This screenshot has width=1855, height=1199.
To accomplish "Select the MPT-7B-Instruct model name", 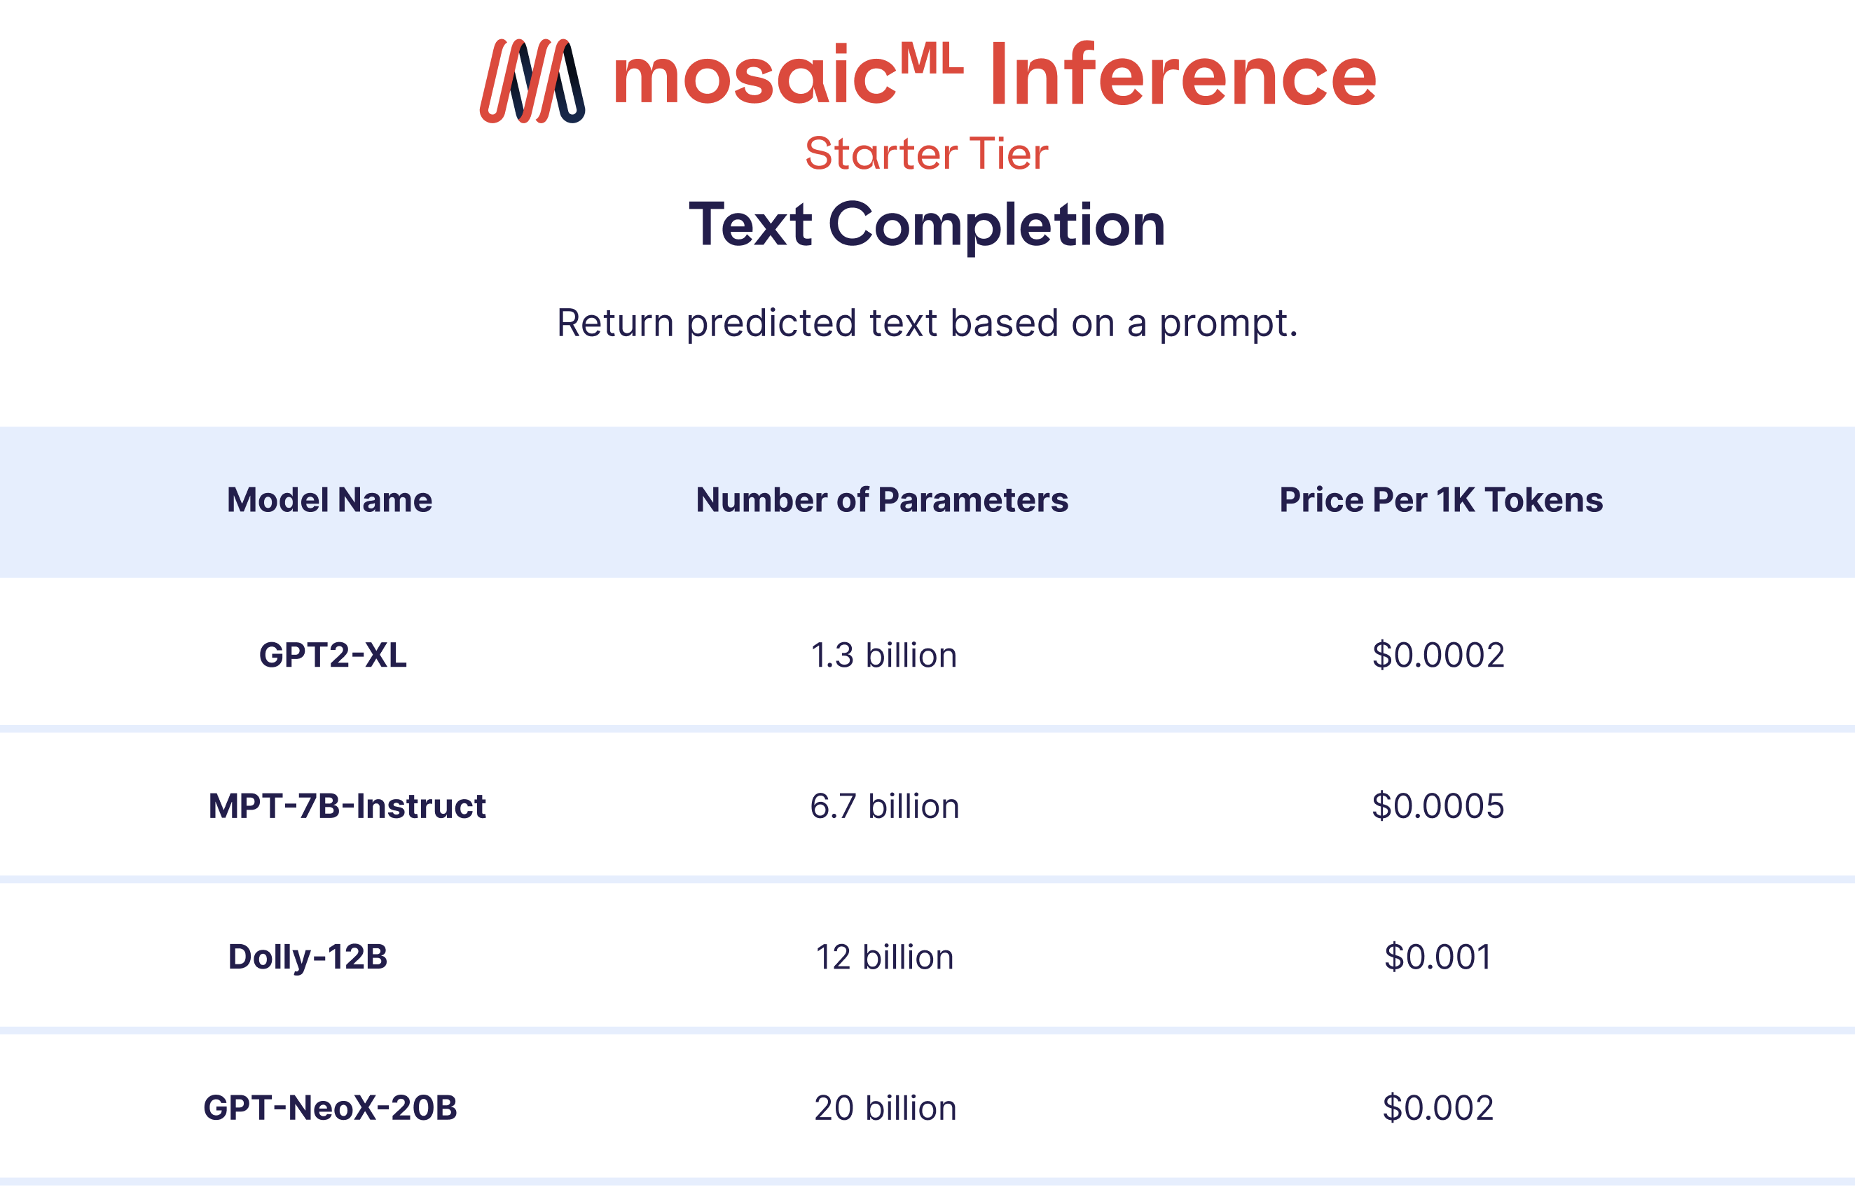I will [347, 806].
